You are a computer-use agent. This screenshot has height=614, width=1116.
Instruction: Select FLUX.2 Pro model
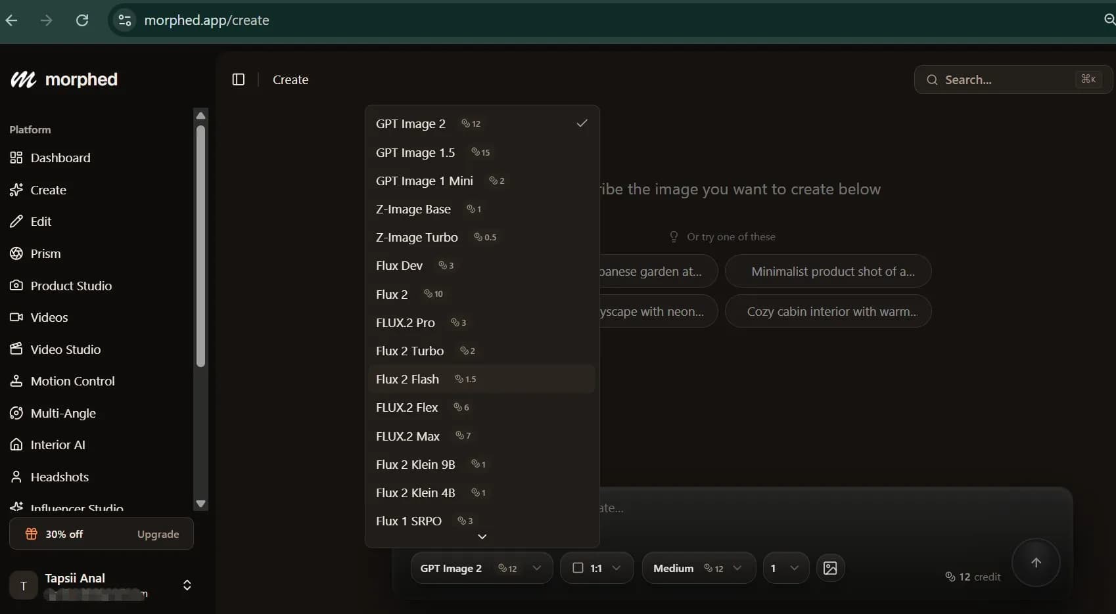coord(482,322)
